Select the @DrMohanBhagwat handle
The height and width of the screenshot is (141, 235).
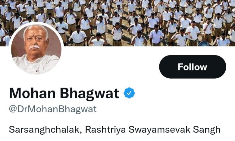53,109
